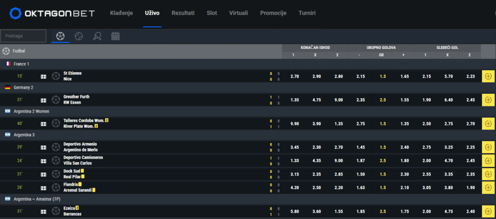Switch to the Rezultati tab
The image size is (496, 219).
[183, 13]
